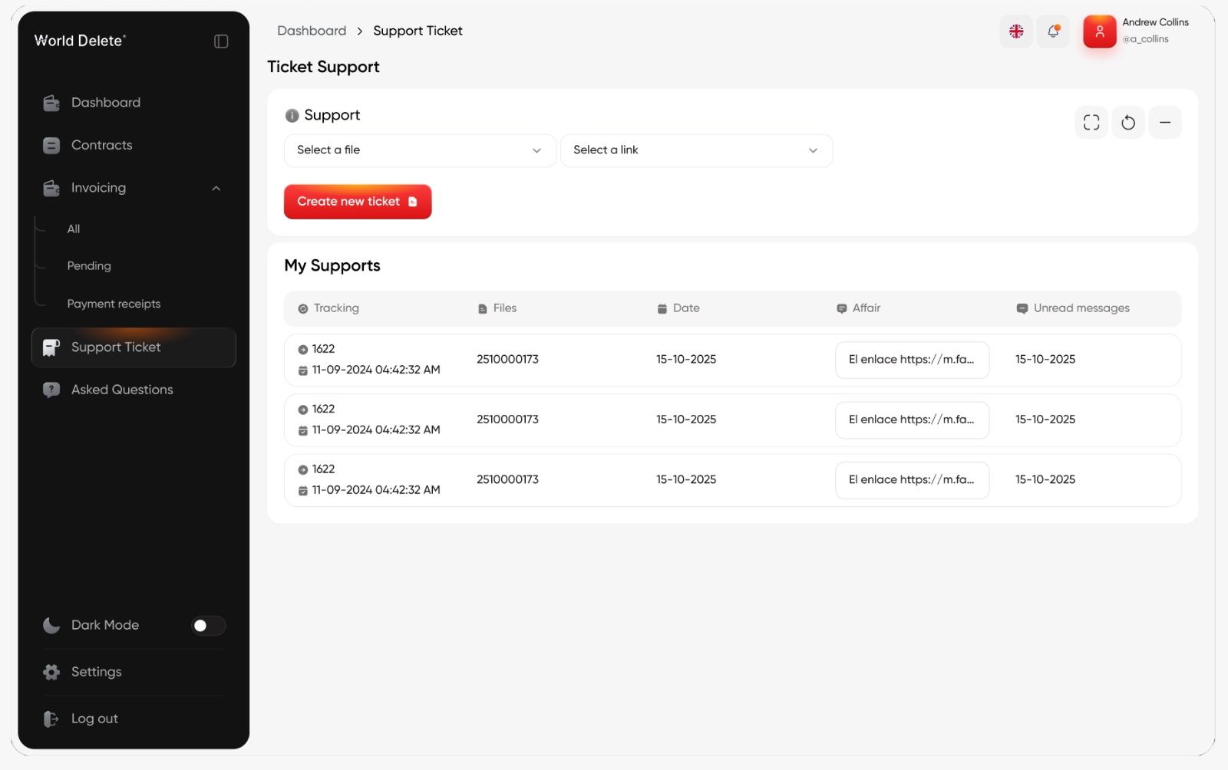Click the Dashboard breadcrumb link

pos(312,31)
